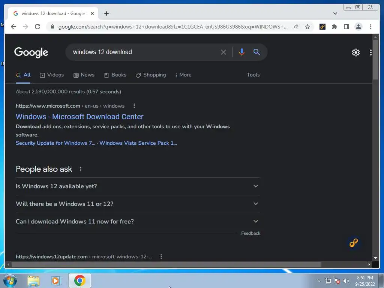
Task: Toggle the Chrome side panel icon
Action: point(346,27)
